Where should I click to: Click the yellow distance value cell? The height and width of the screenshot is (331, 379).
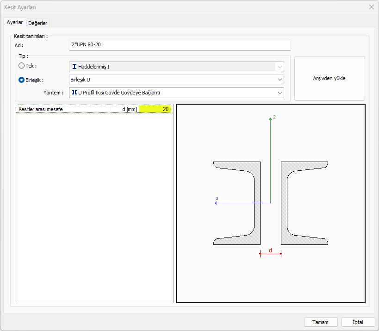tap(155, 109)
